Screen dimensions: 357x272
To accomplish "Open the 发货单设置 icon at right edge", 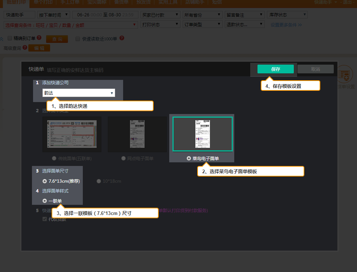I will [x=345, y=74].
